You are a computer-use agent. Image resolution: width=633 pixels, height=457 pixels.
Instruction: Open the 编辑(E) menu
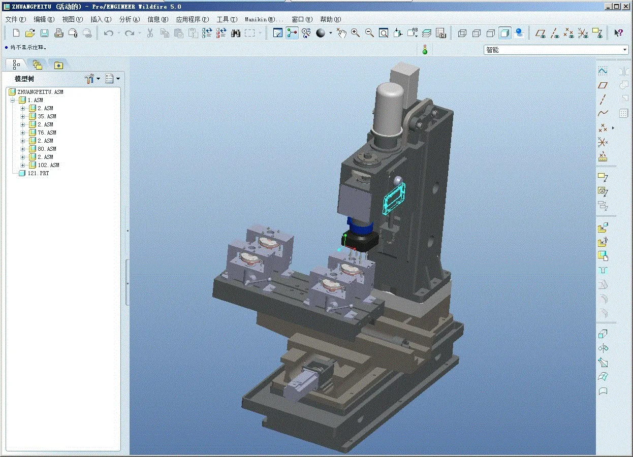click(44, 19)
